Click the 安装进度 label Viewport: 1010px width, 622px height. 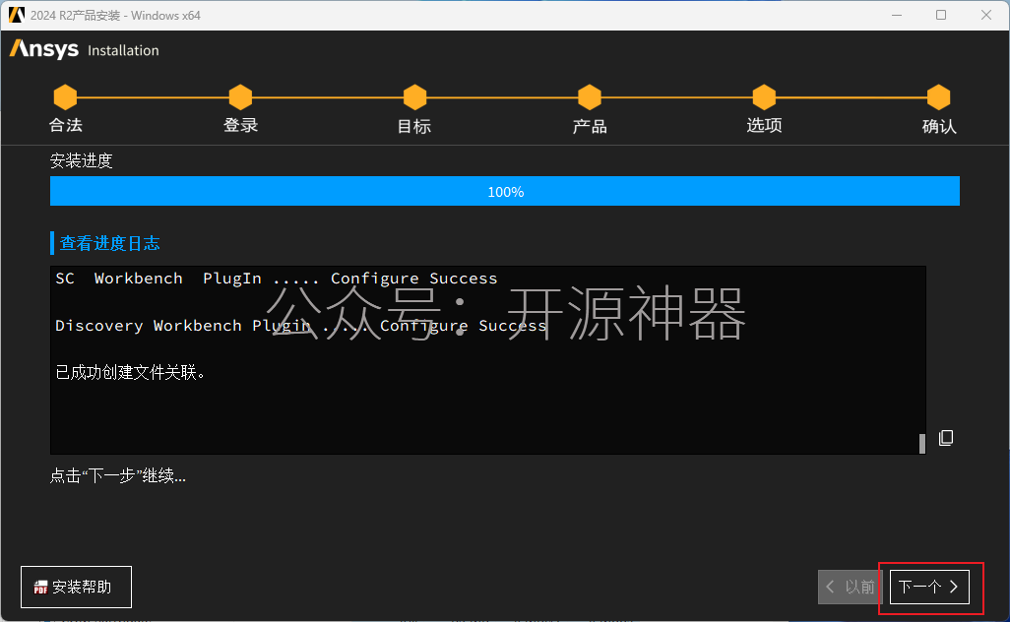pyautogui.click(x=81, y=160)
